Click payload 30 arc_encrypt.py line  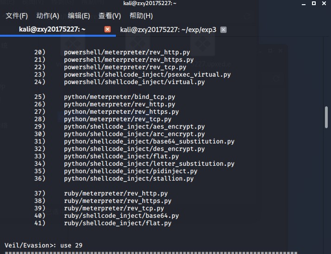(120, 134)
